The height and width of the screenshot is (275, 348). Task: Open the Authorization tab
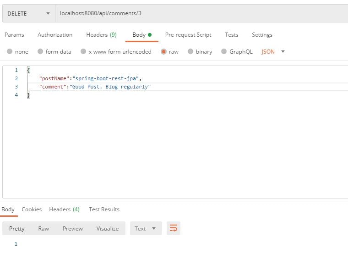click(x=55, y=35)
